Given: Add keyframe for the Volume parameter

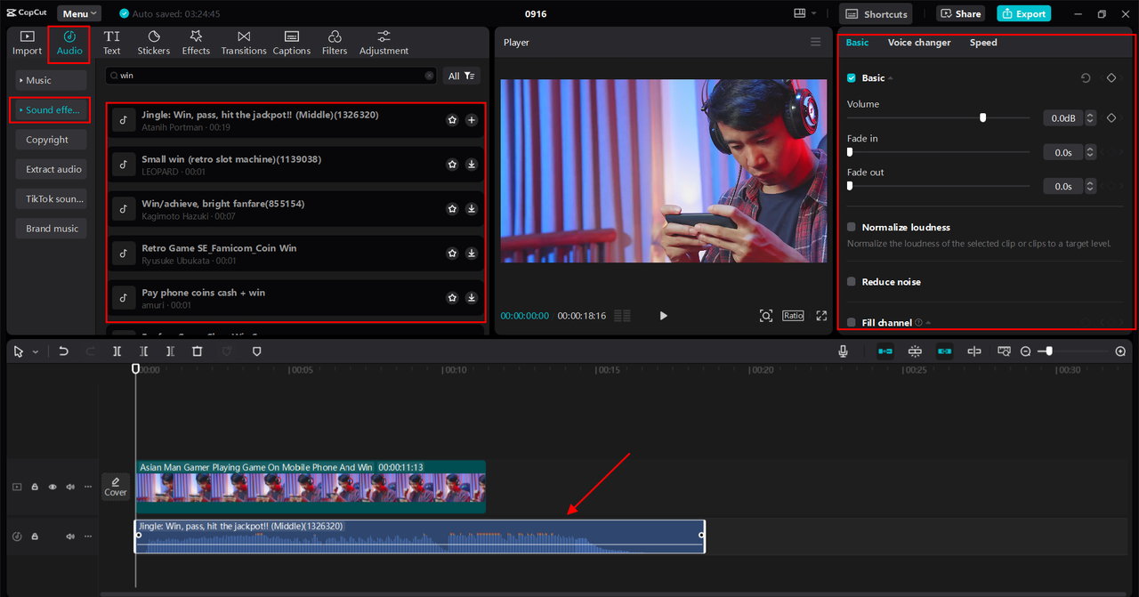Looking at the screenshot, I should [1111, 117].
